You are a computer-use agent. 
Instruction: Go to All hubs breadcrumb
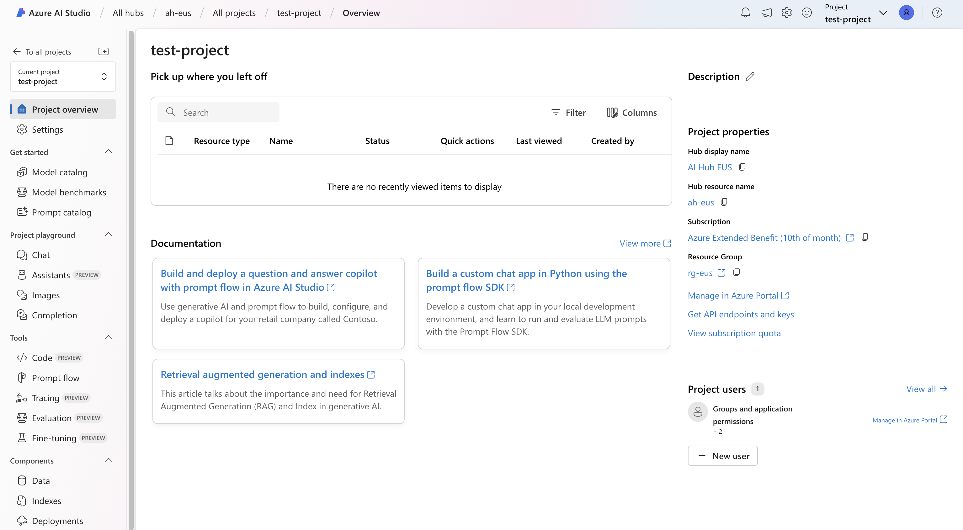click(x=128, y=13)
